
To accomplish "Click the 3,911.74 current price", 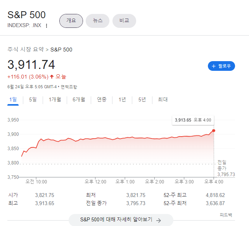I will [x=31, y=65].
